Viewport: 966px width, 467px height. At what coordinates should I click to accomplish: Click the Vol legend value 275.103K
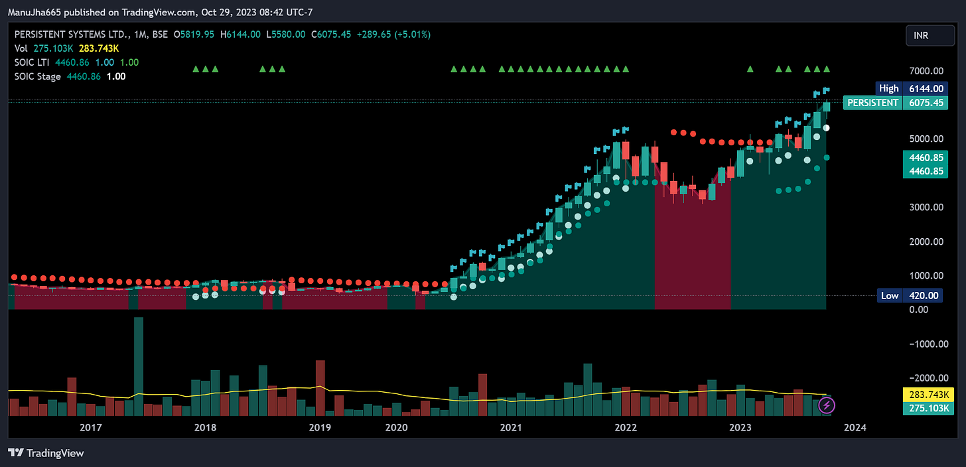[53, 48]
